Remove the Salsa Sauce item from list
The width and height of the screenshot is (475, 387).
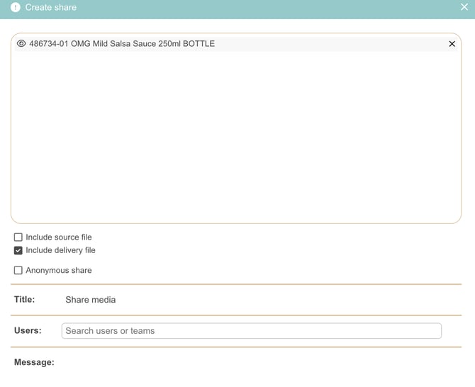tap(452, 44)
